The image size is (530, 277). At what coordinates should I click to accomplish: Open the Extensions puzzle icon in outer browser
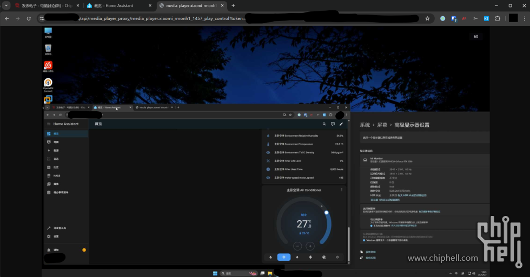pos(498,18)
